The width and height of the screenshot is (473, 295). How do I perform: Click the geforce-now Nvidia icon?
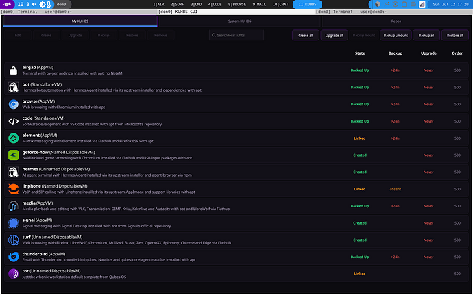click(13, 155)
